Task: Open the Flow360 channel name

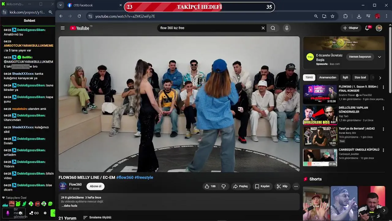Action: pos(75,184)
